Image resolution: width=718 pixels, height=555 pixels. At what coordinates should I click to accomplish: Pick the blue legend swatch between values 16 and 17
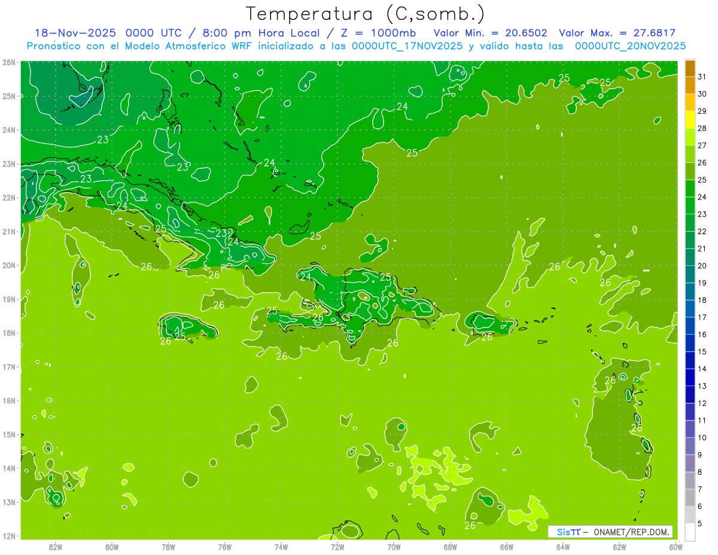coord(690,326)
